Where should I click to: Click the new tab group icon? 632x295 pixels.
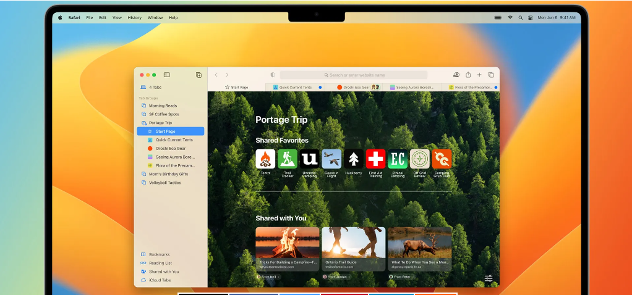(199, 75)
